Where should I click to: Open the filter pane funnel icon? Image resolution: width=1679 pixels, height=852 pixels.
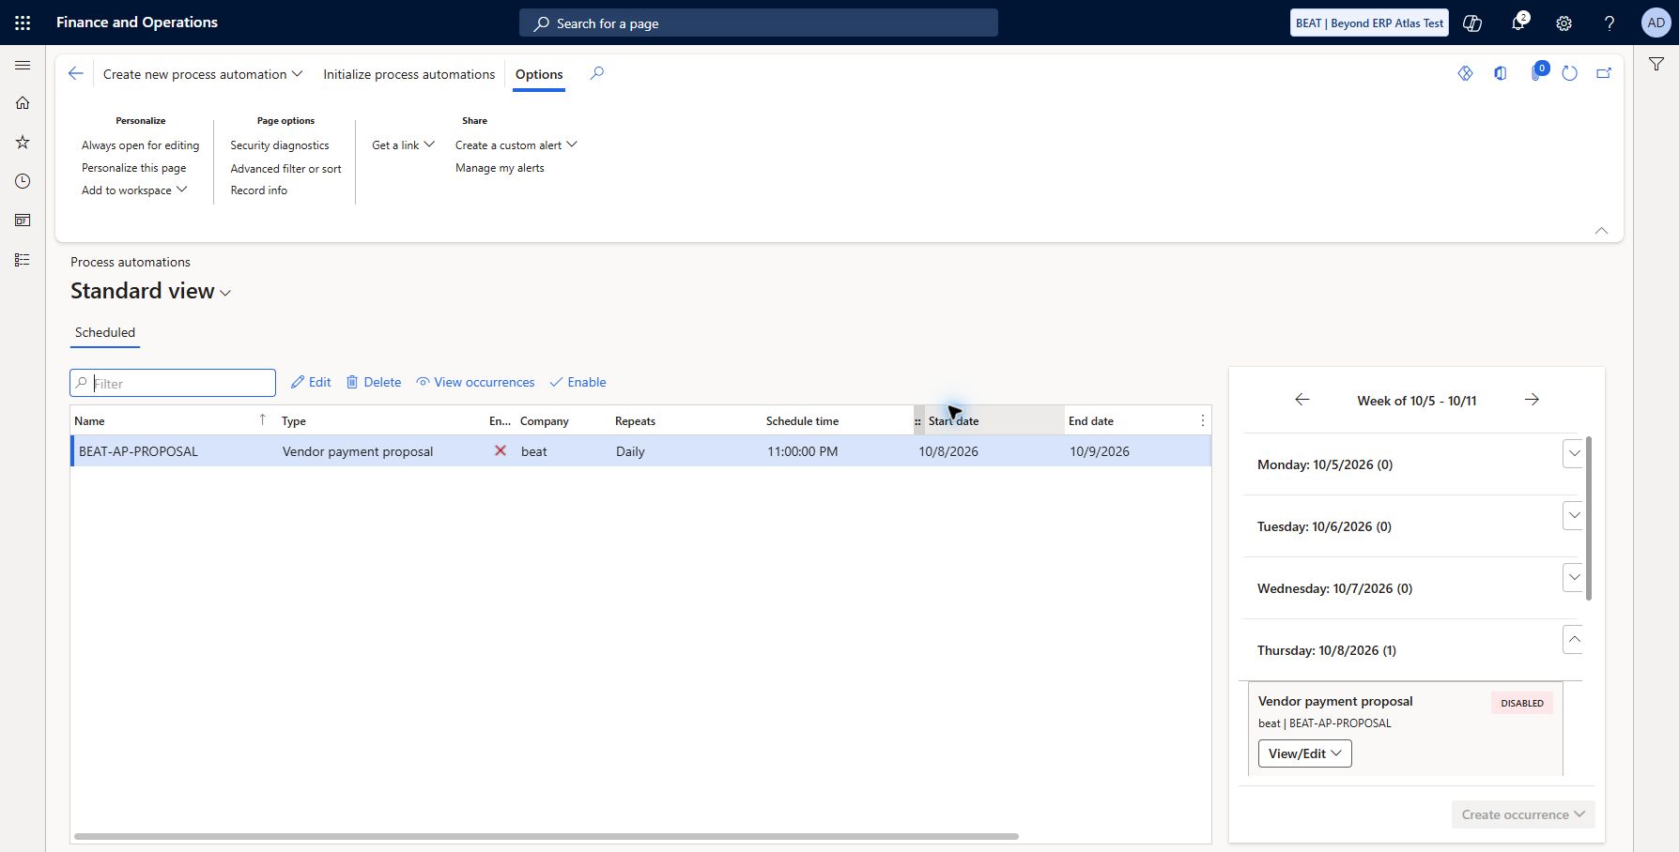click(x=1656, y=65)
